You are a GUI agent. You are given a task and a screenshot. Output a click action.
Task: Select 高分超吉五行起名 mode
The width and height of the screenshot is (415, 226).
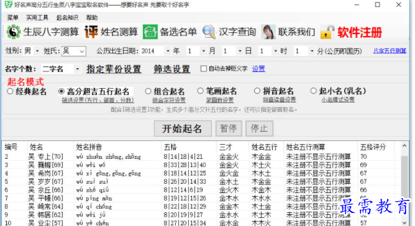click(62, 91)
